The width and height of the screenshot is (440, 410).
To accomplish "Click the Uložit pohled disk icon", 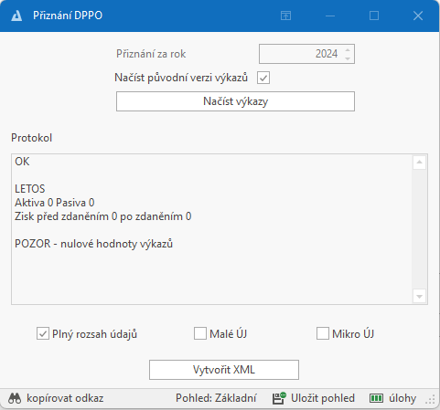I will coord(279,398).
